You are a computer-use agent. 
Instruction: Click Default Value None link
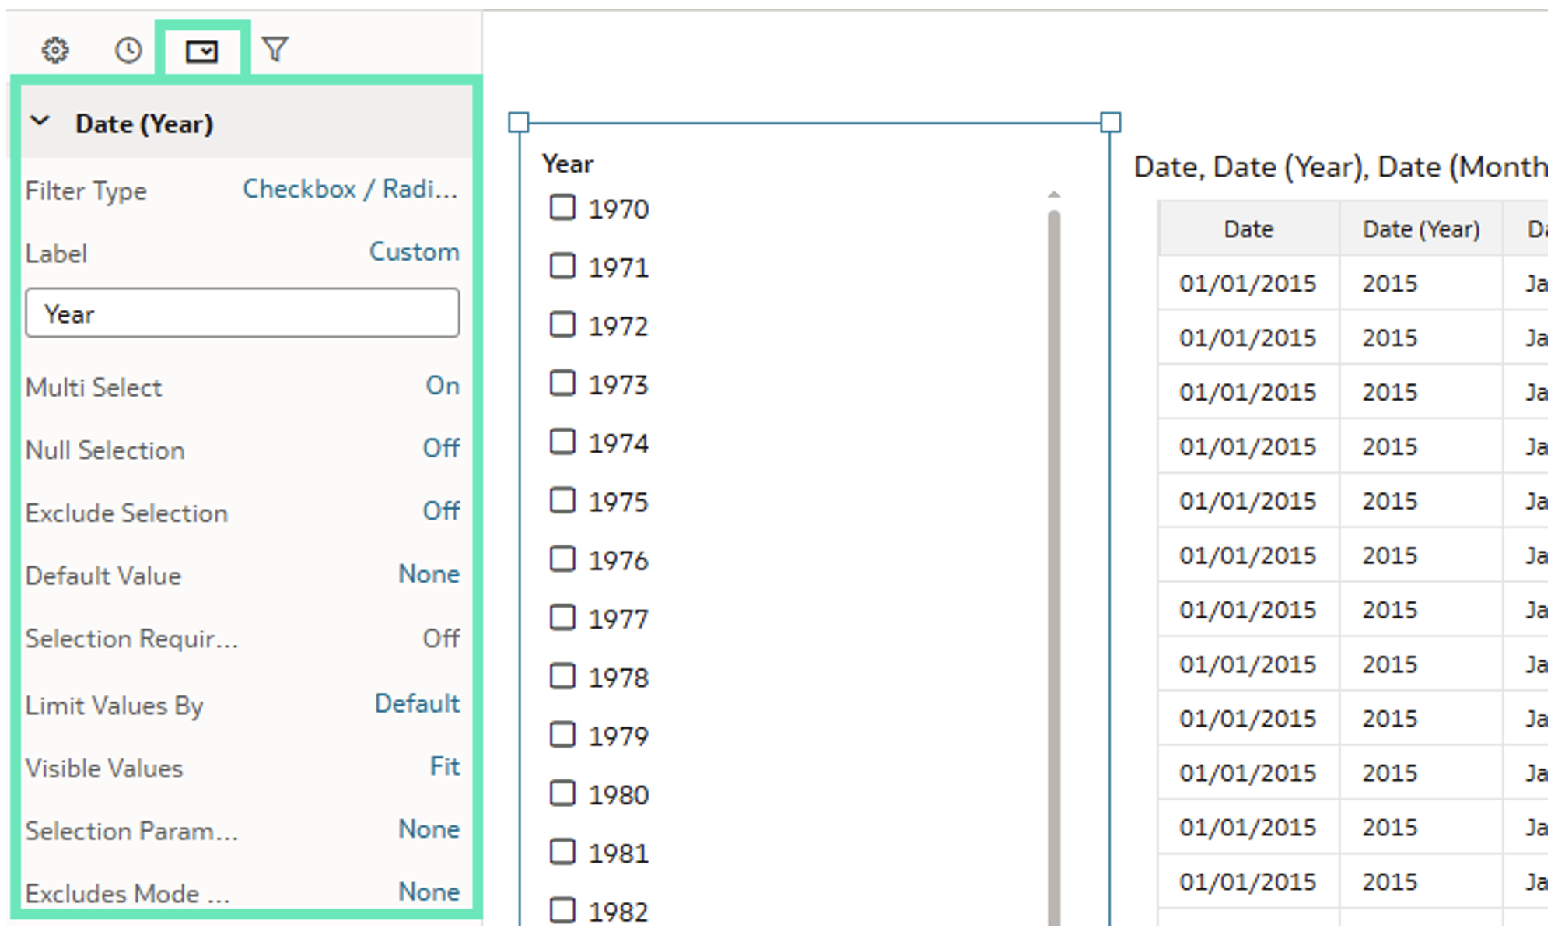429,574
